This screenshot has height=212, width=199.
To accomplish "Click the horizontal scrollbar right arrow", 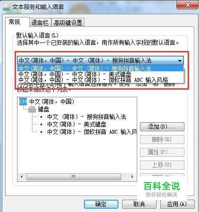I will pyautogui.click(x=132, y=177).
